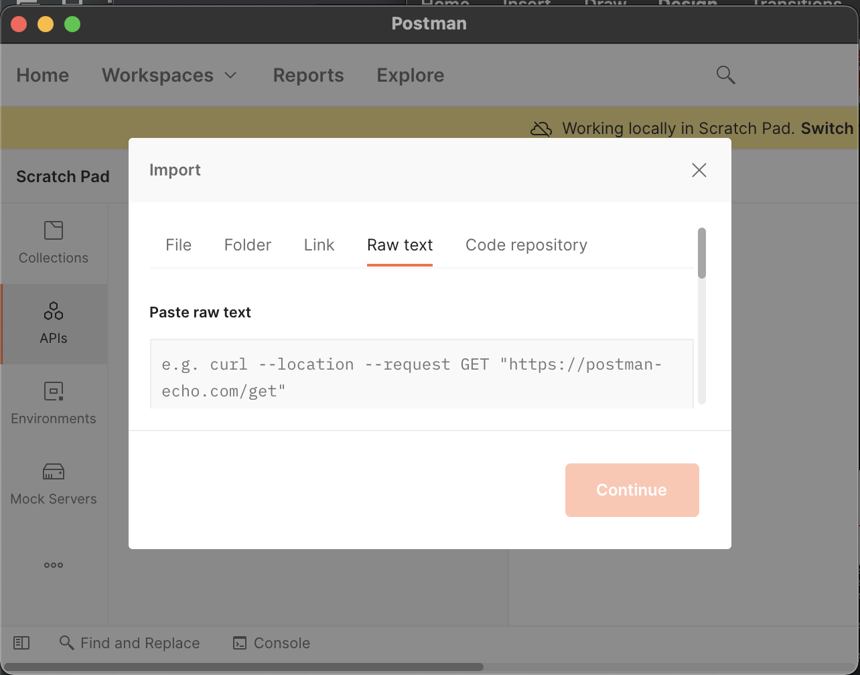Switch to the Code repository tab

(526, 245)
